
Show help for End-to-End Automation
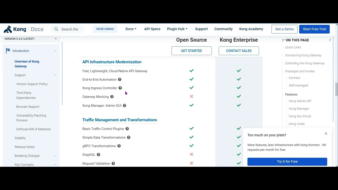click(x=120, y=79)
